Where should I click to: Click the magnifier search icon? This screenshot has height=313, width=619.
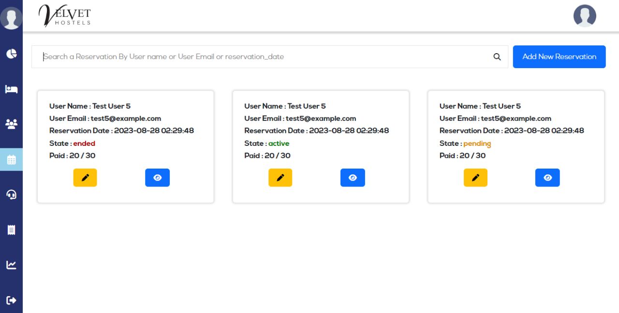pos(497,57)
